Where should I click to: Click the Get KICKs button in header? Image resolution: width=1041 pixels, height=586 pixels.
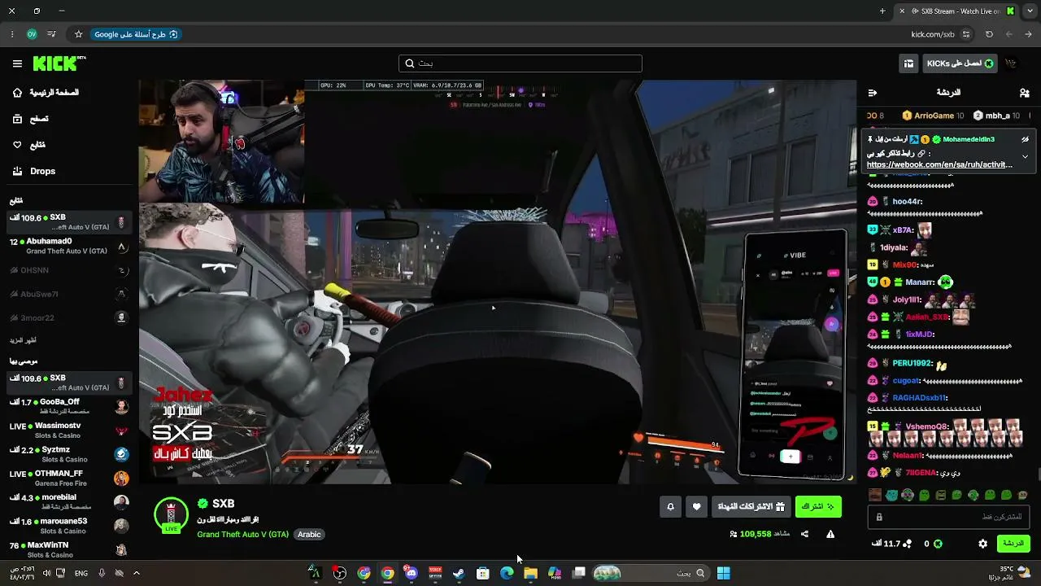point(960,63)
